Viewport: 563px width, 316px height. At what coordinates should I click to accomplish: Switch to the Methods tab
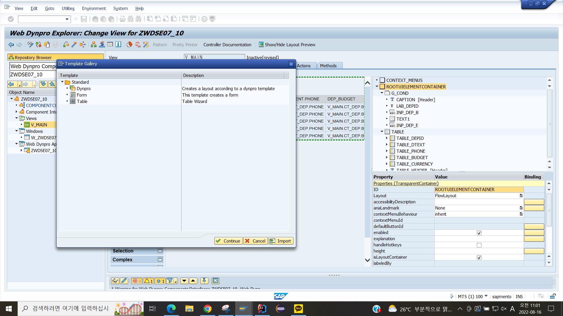(x=328, y=66)
